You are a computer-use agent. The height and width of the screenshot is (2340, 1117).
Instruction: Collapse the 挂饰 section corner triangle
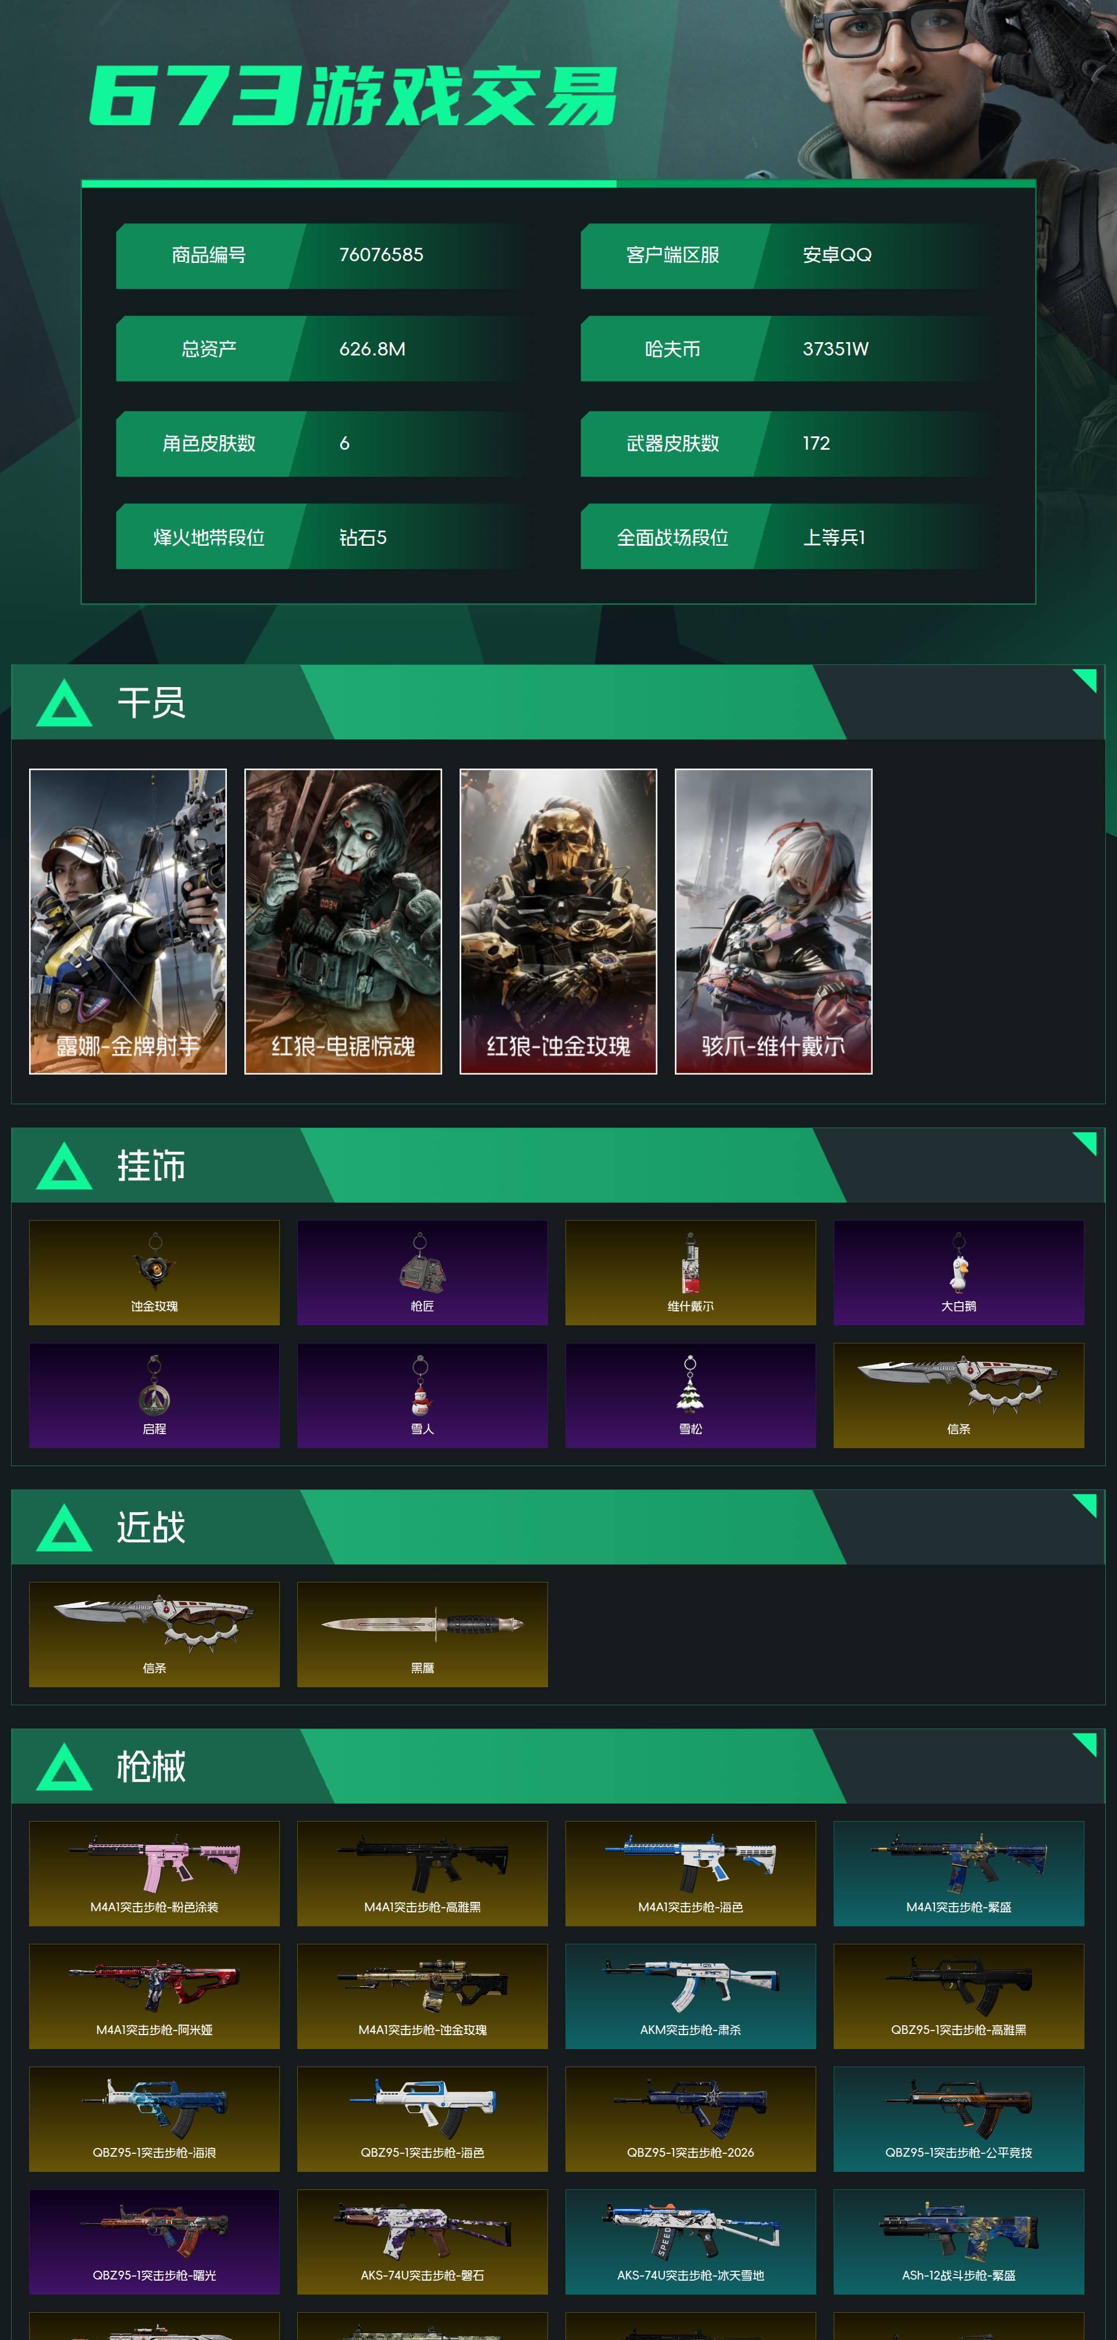coord(1087,1141)
